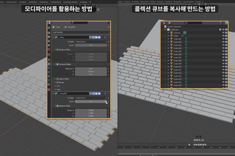This screenshot has height=156, width=235.
Task: Select the Modifier properties wrench icon
Action: (x=49, y=64)
